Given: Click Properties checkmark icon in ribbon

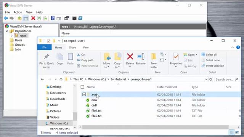Looking at the screenshot, I should pyautogui.click(x=176, y=57).
